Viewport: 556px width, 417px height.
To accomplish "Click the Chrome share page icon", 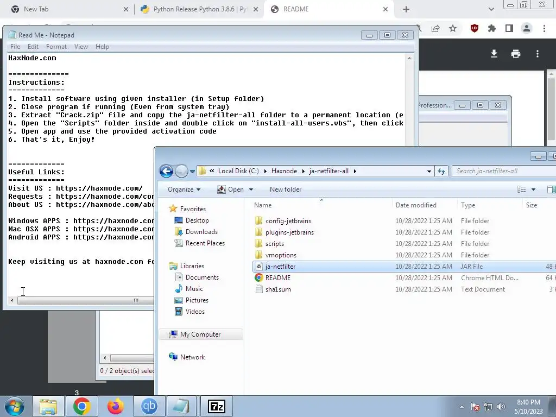I will tap(435, 29).
